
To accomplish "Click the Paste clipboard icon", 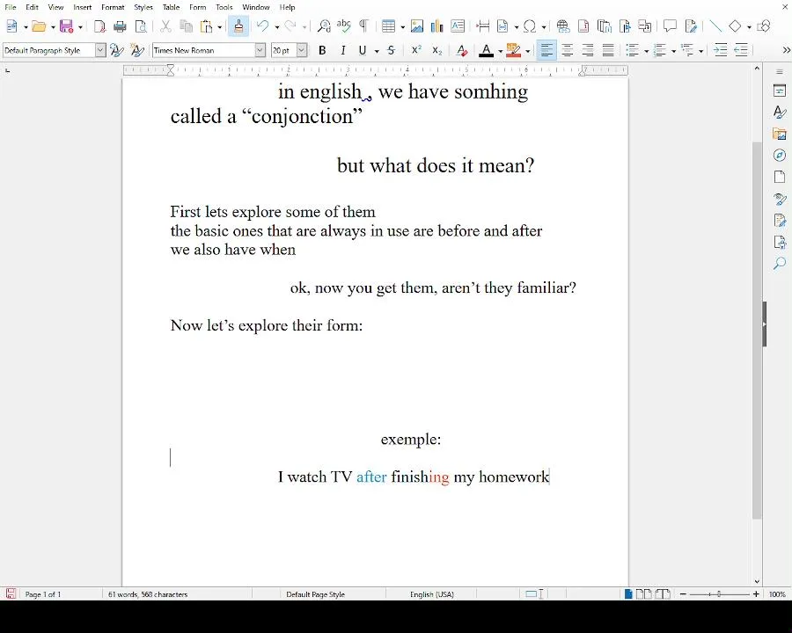I will pos(206,26).
